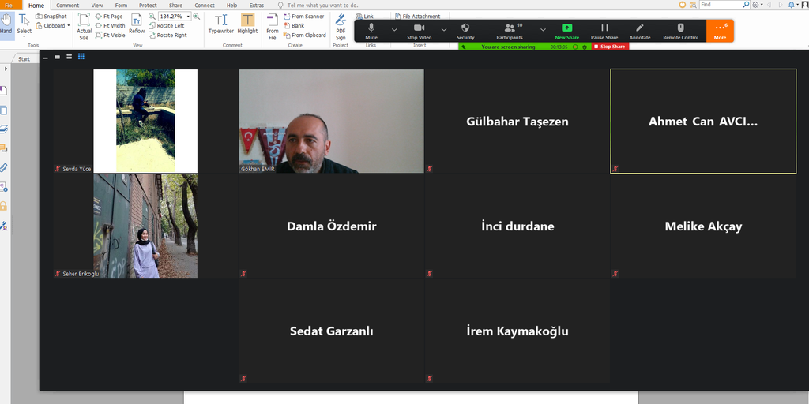Select the Highlight tool
Image resolution: width=809 pixels, height=404 pixels.
tap(247, 23)
